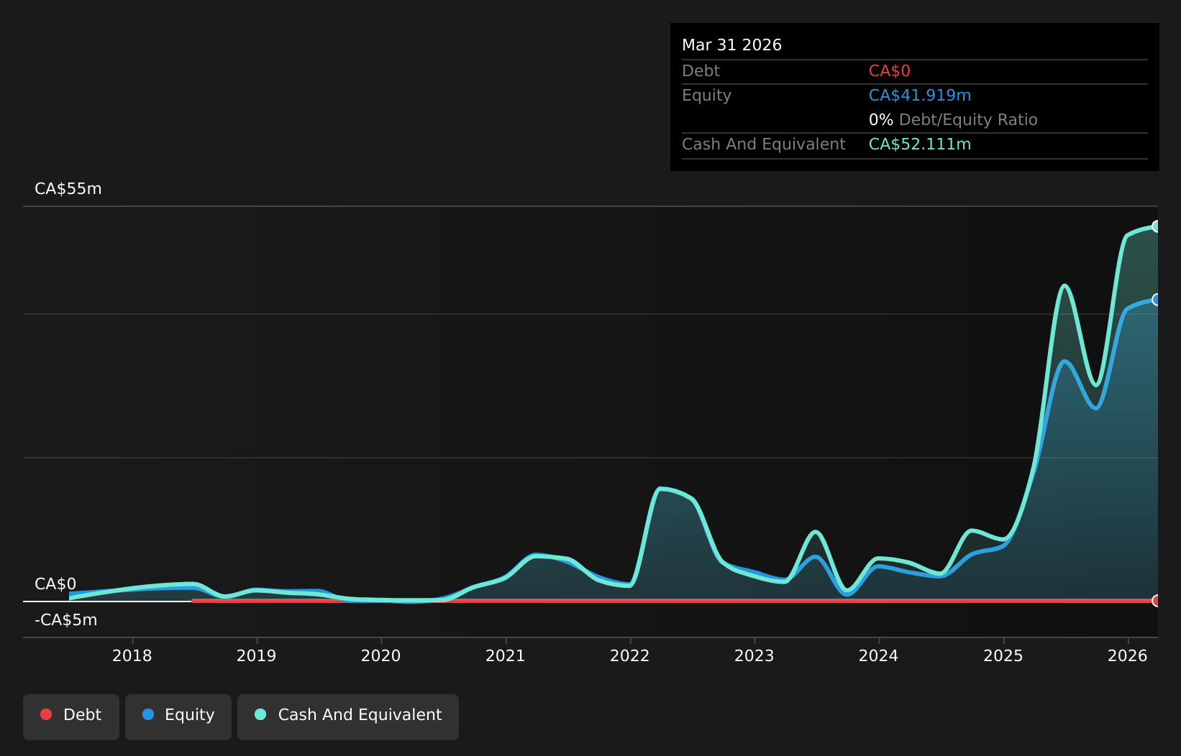Toggle the Cash And Equivalent legend series
This screenshot has width=1181, height=756.
click(x=348, y=716)
